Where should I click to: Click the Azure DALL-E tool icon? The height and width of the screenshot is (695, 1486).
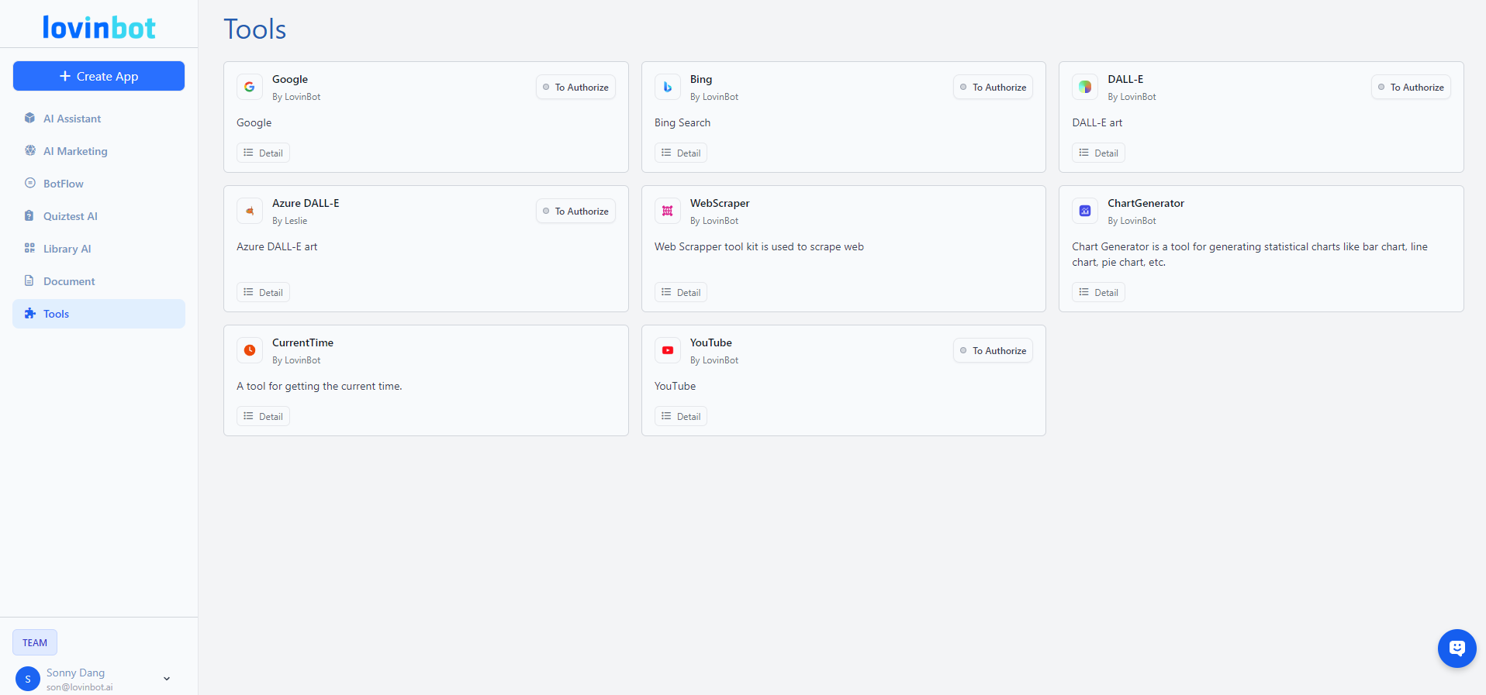pos(250,211)
